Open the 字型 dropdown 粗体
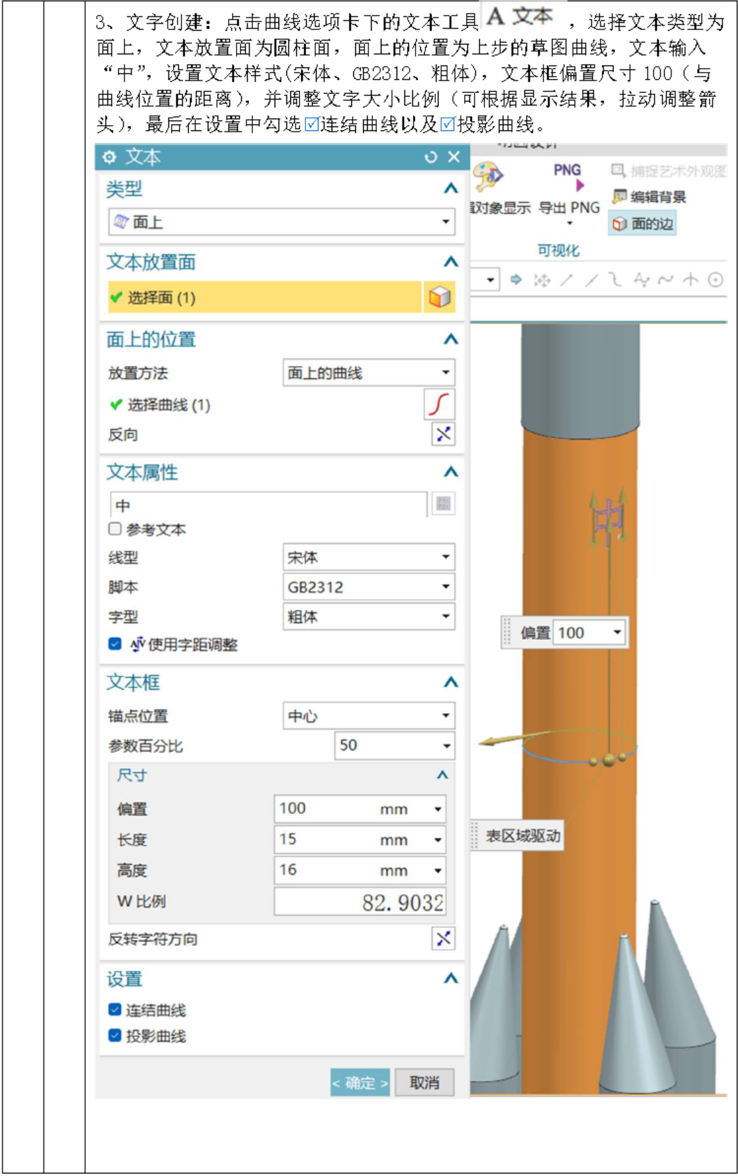738x1176 pixels. (x=369, y=617)
